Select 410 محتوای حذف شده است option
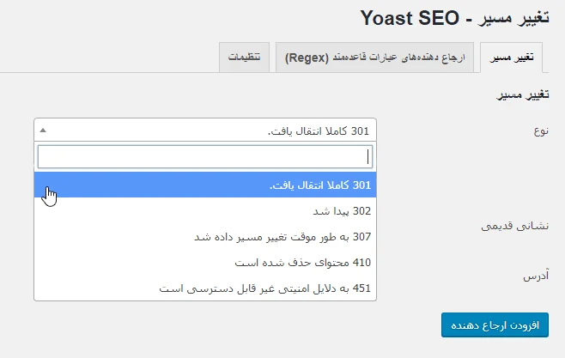The image size is (565, 358). (205, 263)
